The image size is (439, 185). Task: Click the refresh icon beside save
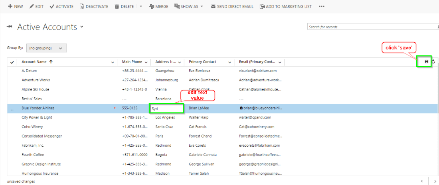[433, 62]
